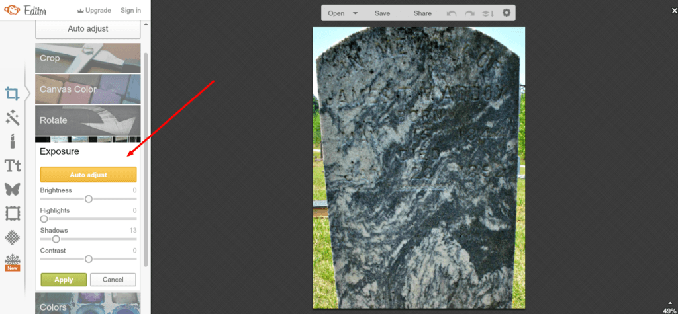
Task: Click Share in the top toolbar
Action: (422, 13)
